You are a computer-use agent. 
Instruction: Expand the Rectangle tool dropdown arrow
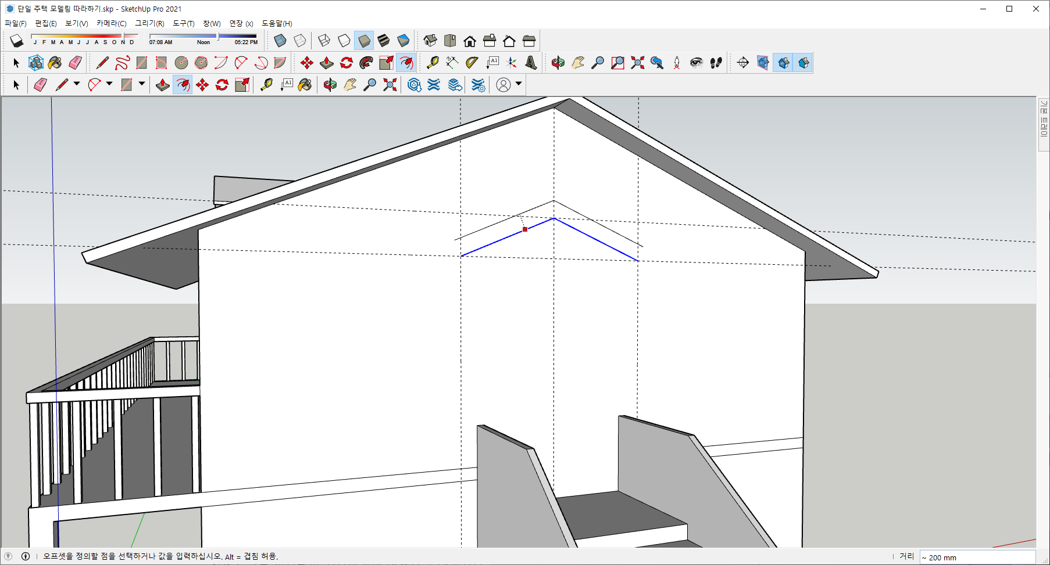pos(142,84)
